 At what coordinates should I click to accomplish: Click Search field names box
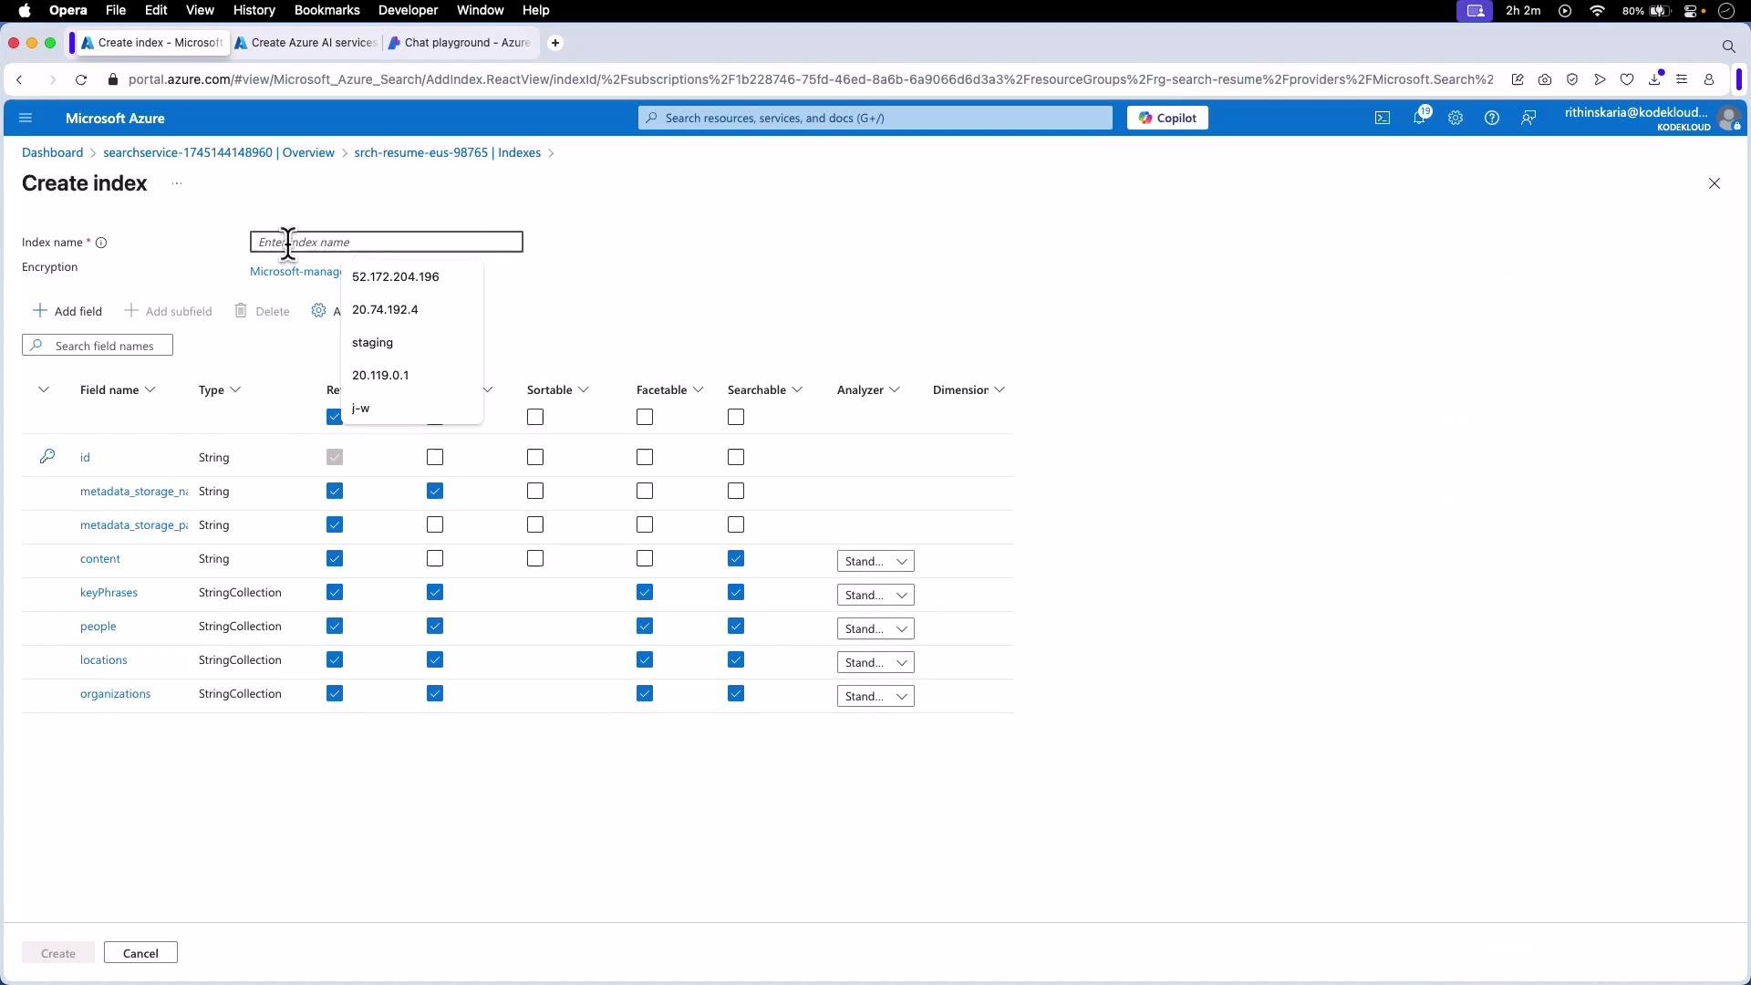pyautogui.click(x=98, y=346)
